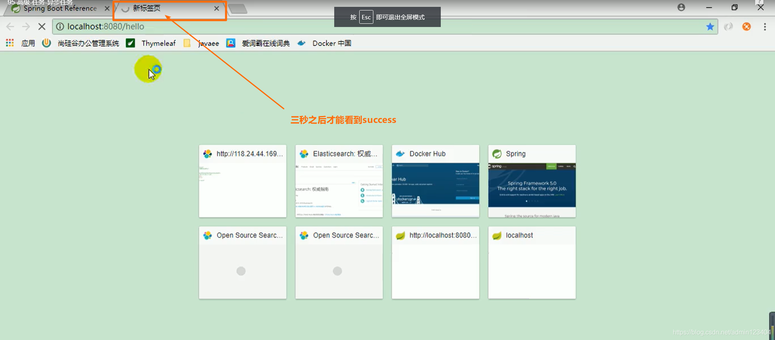The height and width of the screenshot is (340, 775).
Task: Restore down the Chrome window
Action: click(735, 7)
